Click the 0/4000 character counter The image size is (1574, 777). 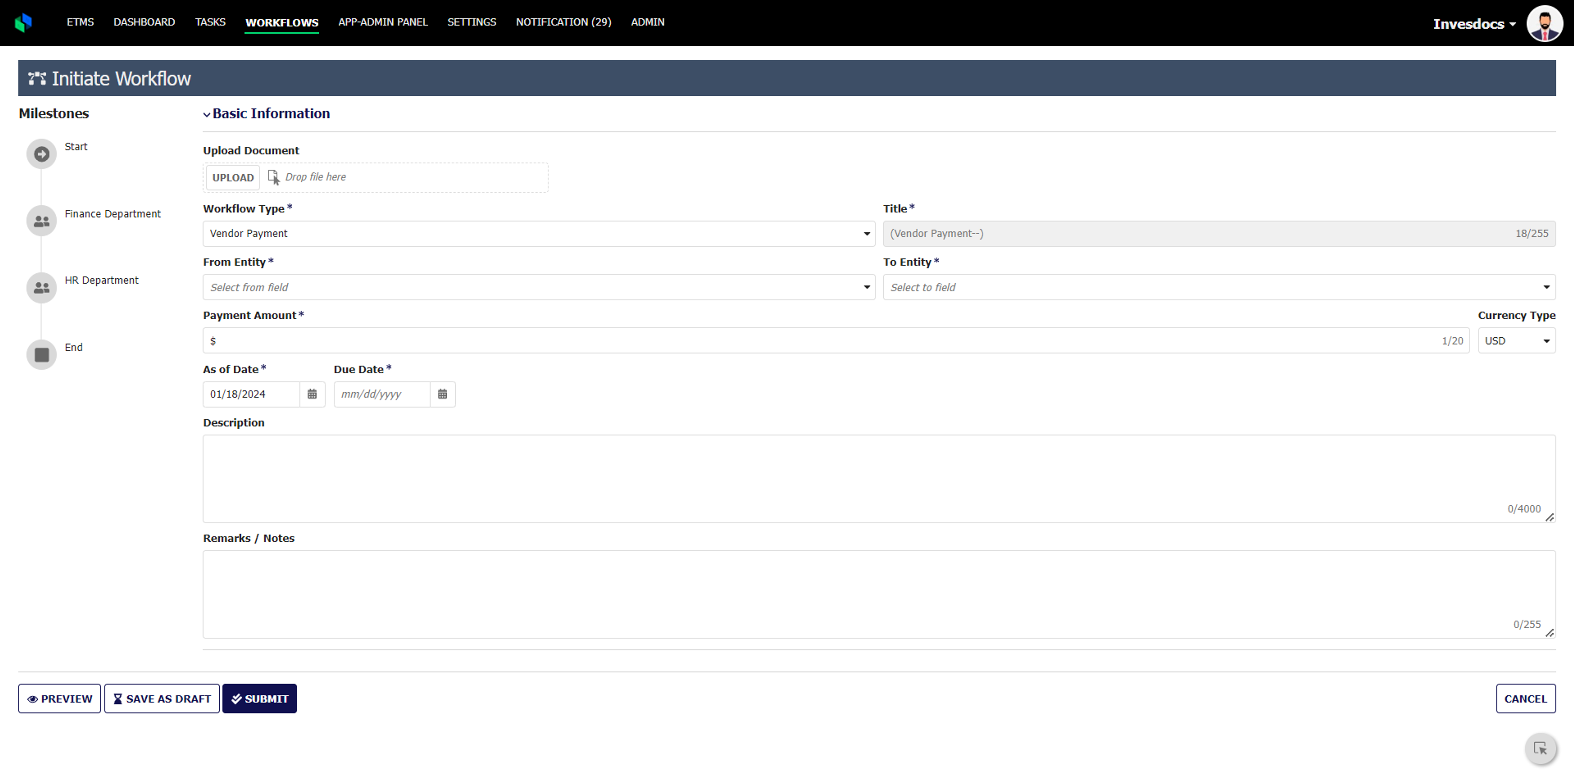click(x=1524, y=509)
